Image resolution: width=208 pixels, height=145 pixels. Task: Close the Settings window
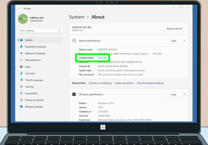coord(189,7)
